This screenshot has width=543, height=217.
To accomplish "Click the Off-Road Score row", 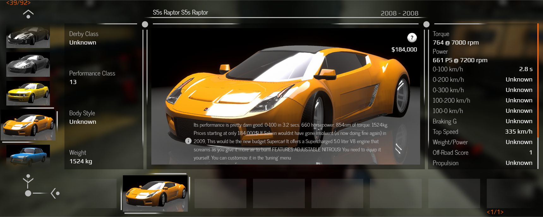I will click(482, 152).
